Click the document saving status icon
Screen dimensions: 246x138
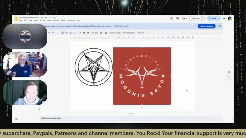50,18
